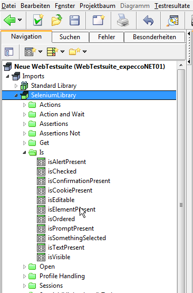Click the isConfirmationPresent block icon
The height and width of the screenshot is (293, 193).
point(41,181)
